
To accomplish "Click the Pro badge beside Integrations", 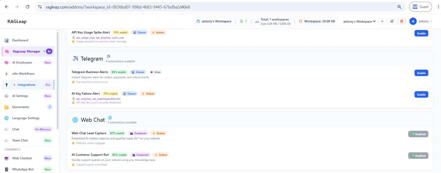I will (48, 85).
